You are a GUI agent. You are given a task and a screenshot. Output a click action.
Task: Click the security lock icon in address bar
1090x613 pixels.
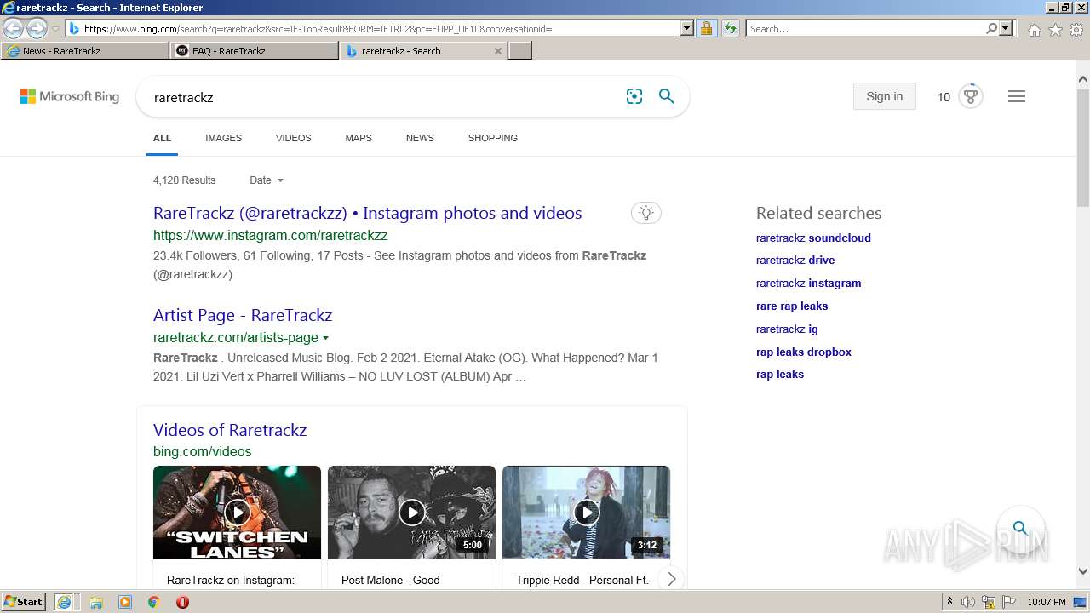(706, 28)
